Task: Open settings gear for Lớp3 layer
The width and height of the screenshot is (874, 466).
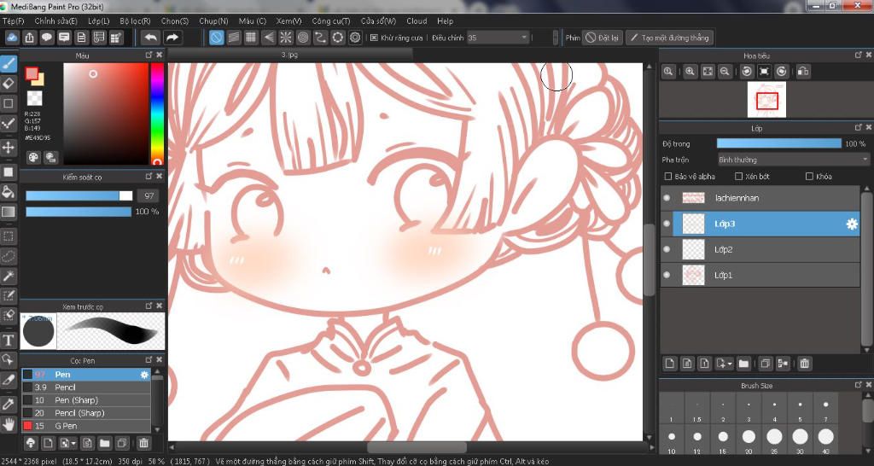Action: coord(852,224)
